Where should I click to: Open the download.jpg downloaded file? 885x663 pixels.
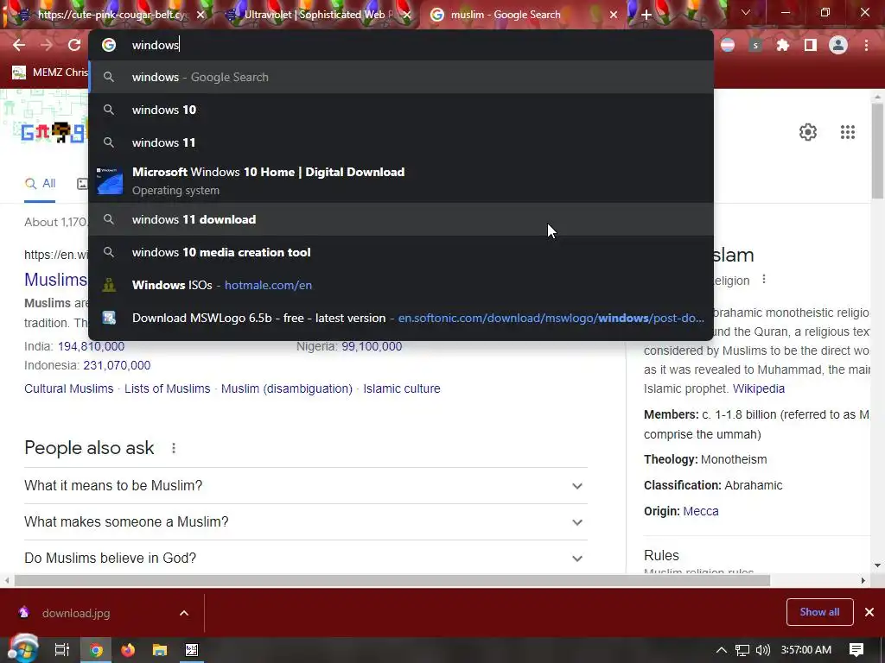76,614
